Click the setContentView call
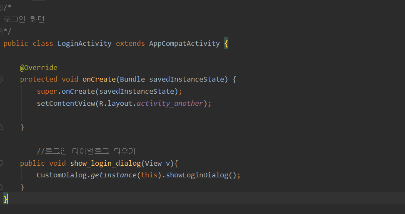This screenshot has width=405, height=214. [x=66, y=103]
